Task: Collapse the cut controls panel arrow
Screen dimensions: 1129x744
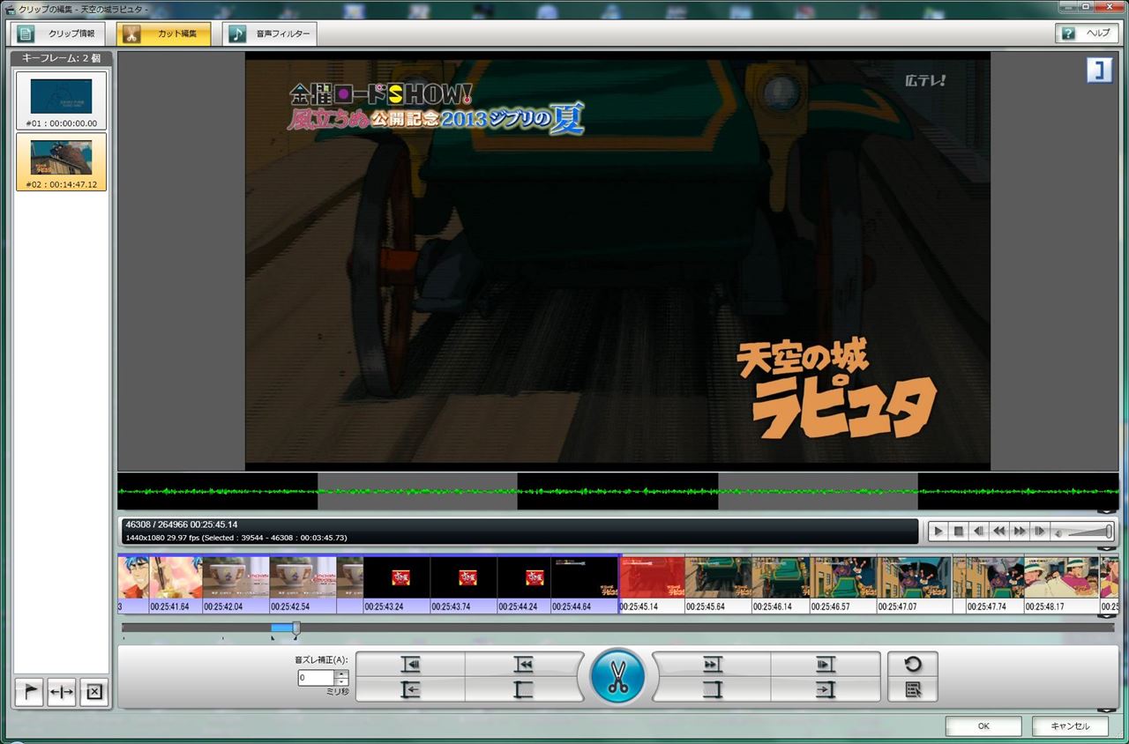Action: coord(1106,710)
